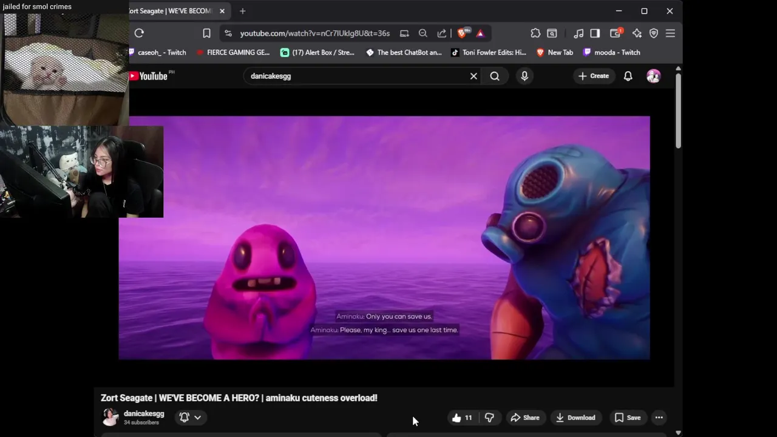
Task: Open Brave Rewards triangle icon
Action: pos(480,33)
